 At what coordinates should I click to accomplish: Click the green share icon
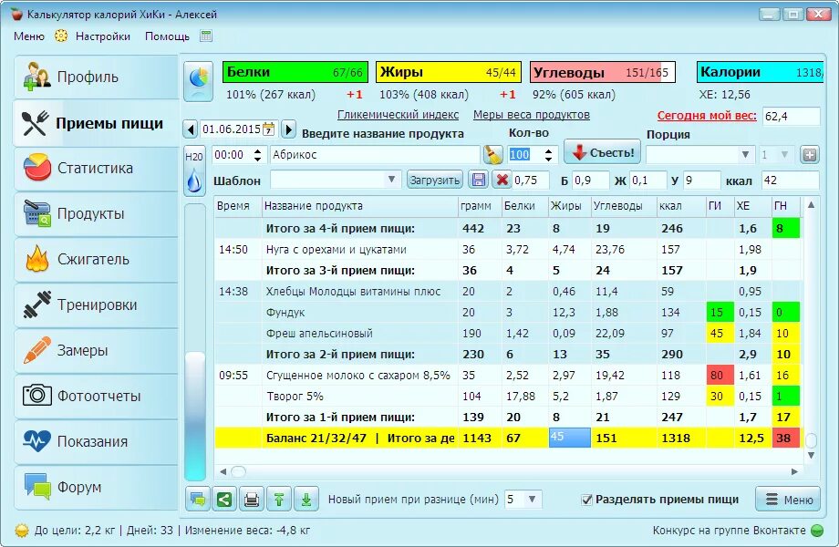[x=224, y=500]
